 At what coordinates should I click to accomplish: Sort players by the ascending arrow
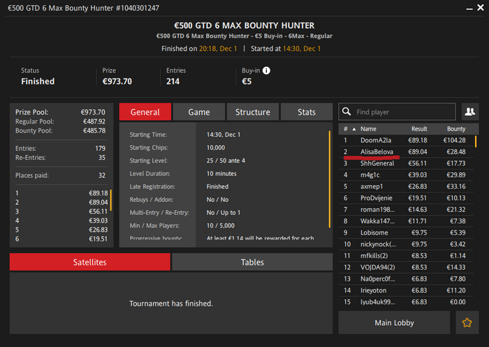click(x=354, y=129)
